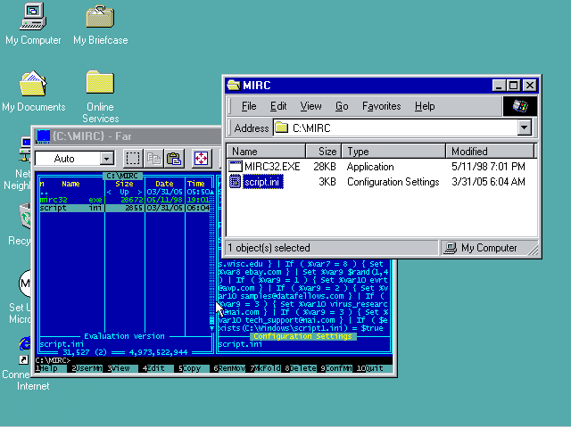Click the MIRC folder icon in title bar
Image resolution: width=571 pixels, height=428 pixels.
234,86
